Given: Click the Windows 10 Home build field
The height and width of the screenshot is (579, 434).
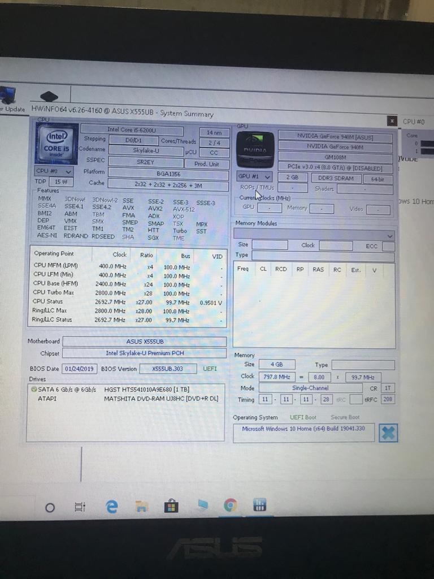Looking at the screenshot, I should (x=303, y=432).
